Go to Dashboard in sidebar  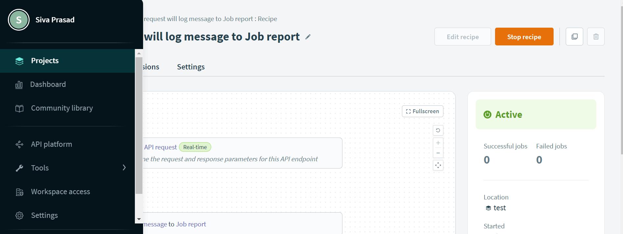(48, 85)
